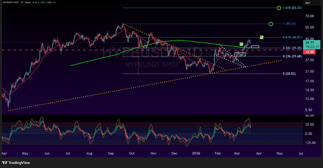The image size is (323, 168).
Task: Click the 50.00 indicator axis label
Action: pyautogui.click(x=310, y=115)
